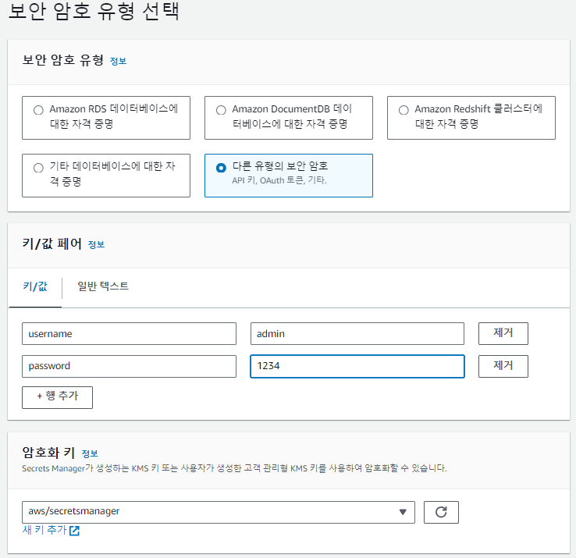Click the password key input field
This screenshot has height=558, width=576.
pos(129,366)
